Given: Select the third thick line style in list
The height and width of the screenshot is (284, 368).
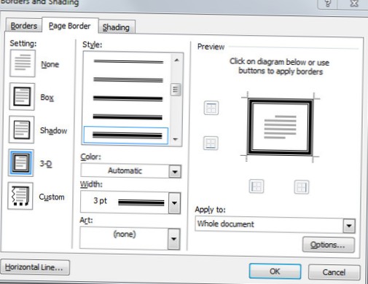Looking at the screenshot, I should [x=128, y=98].
